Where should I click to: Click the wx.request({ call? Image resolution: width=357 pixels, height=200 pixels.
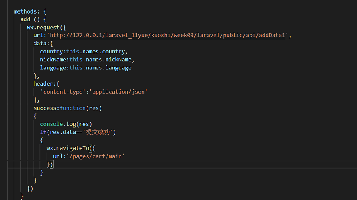click(x=46, y=28)
